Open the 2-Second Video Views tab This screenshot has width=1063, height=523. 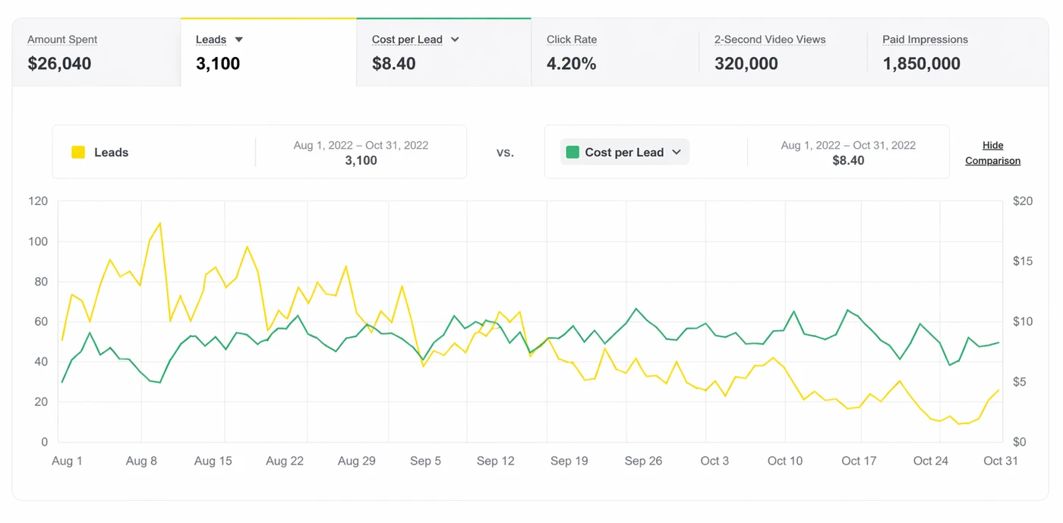[782, 52]
